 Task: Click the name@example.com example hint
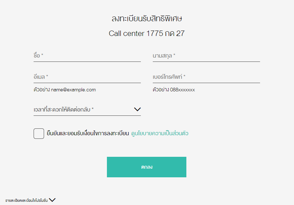point(73,90)
